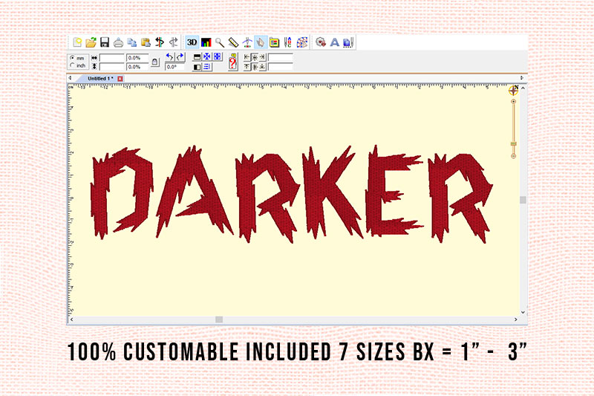Open the yellow design properties icon
Viewport: 594px width, 396px height.
coord(274,42)
